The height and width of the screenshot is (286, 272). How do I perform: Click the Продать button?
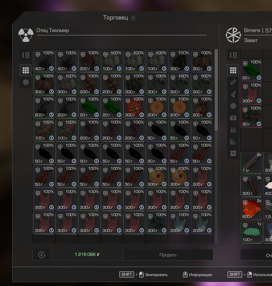pos(168,255)
